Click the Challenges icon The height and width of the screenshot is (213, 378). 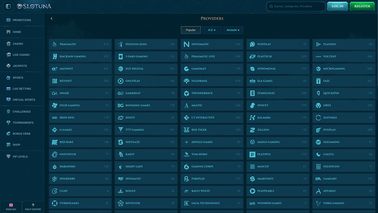pos(8,112)
